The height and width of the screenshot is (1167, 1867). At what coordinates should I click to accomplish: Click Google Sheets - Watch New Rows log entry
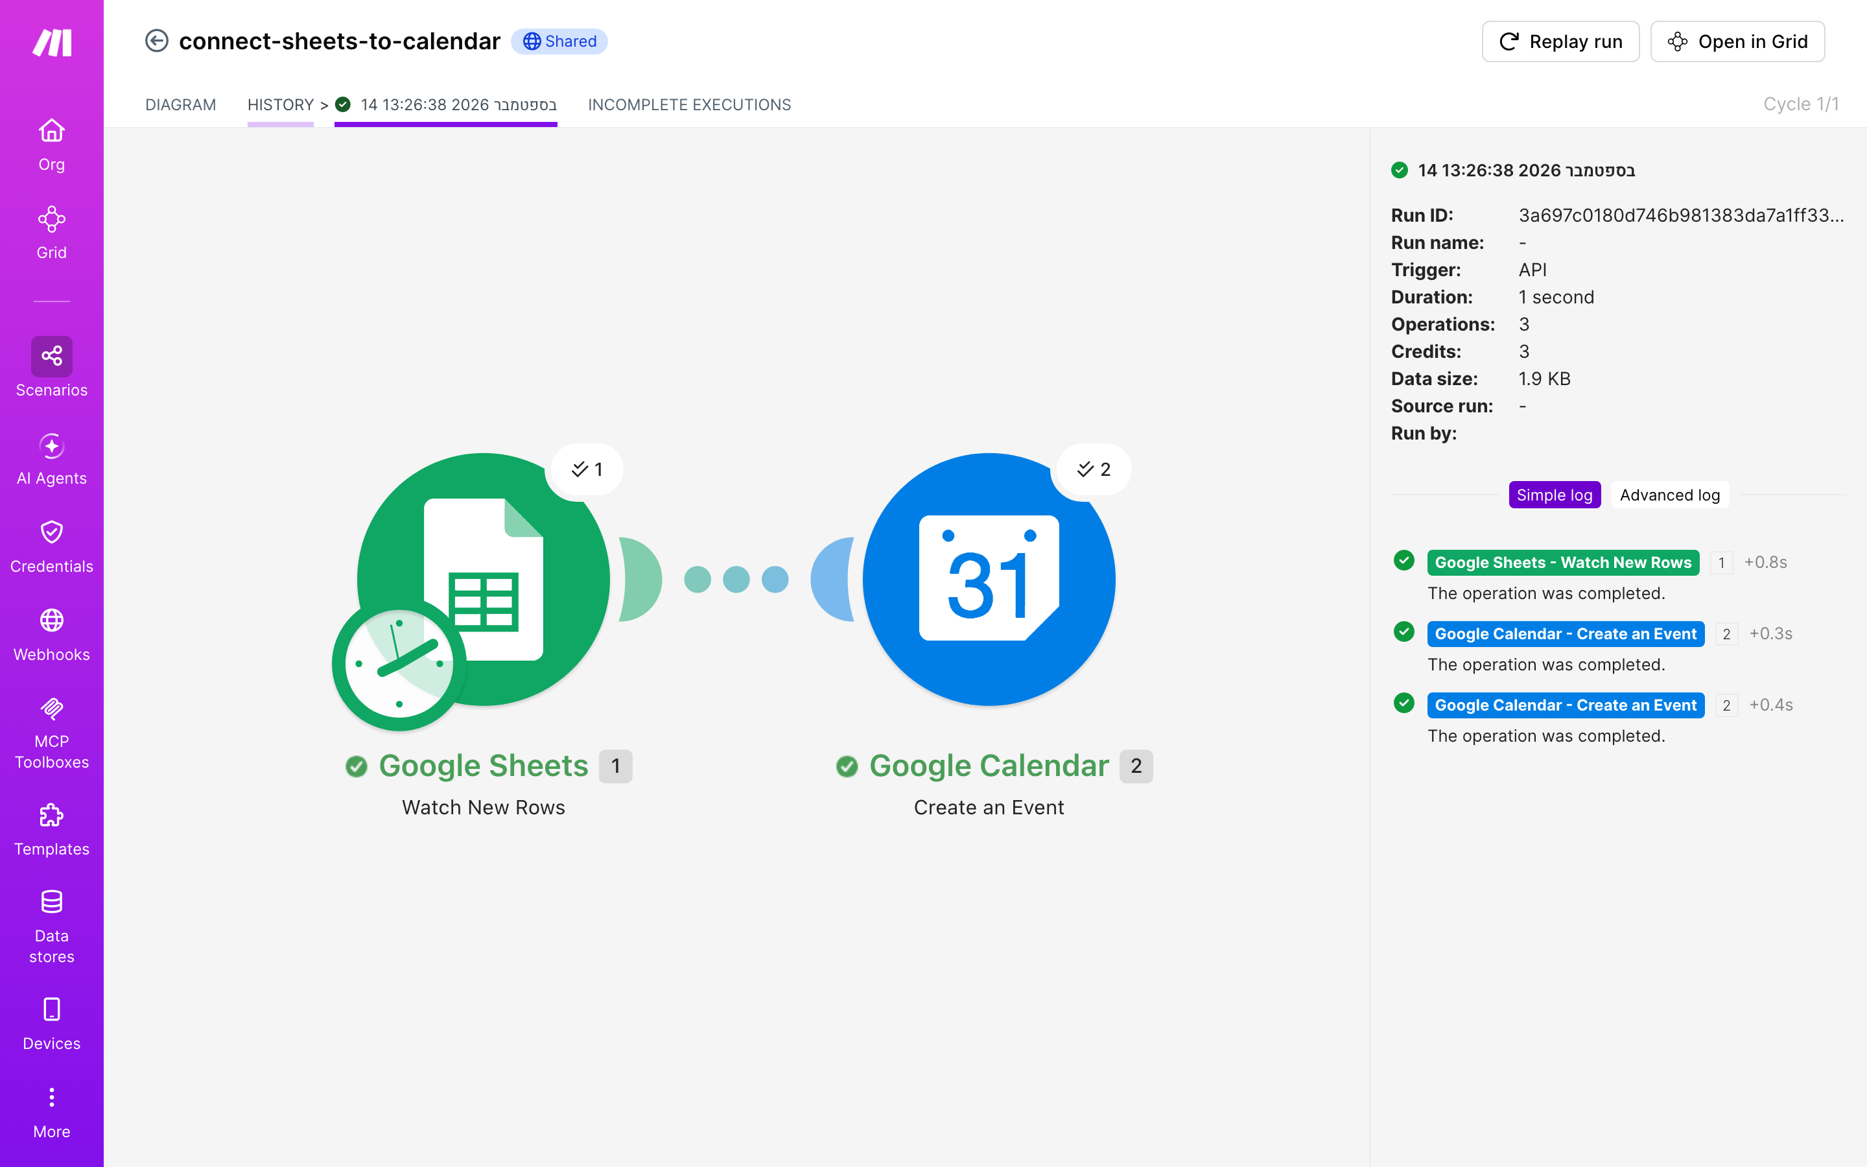click(1563, 562)
